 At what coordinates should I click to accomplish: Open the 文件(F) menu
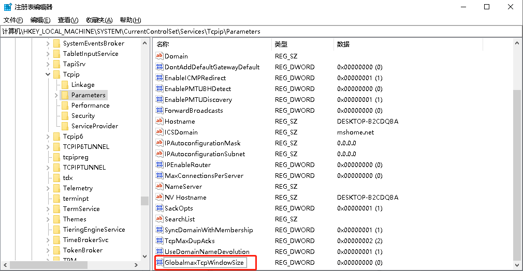click(13, 20)
